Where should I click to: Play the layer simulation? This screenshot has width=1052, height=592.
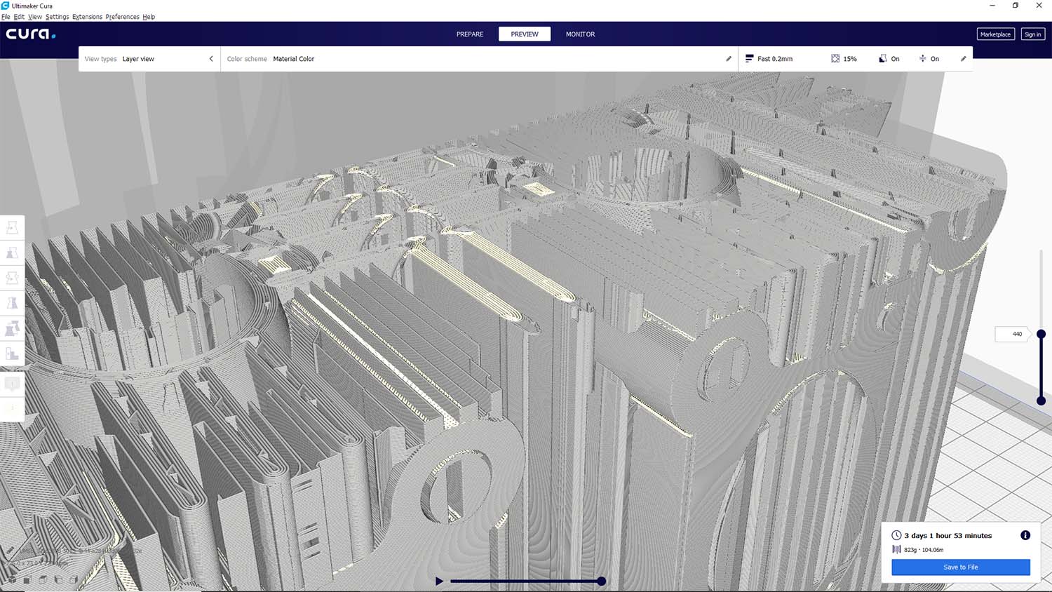tap(439, 581)
